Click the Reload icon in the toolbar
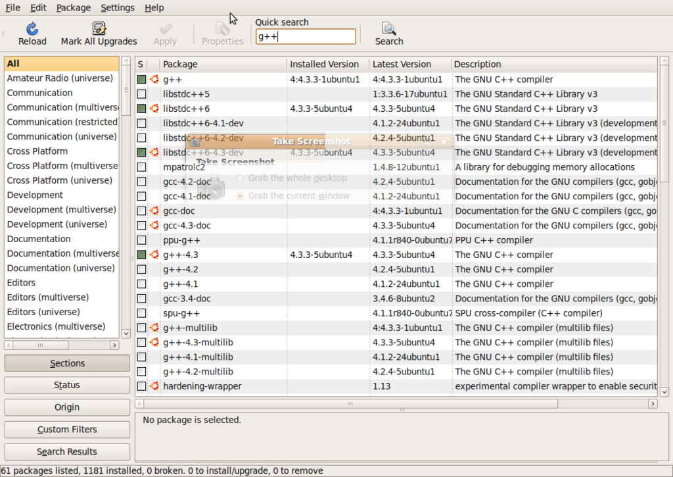The height and width of the screenshot is (477, 673). click(x=32, y=29)
